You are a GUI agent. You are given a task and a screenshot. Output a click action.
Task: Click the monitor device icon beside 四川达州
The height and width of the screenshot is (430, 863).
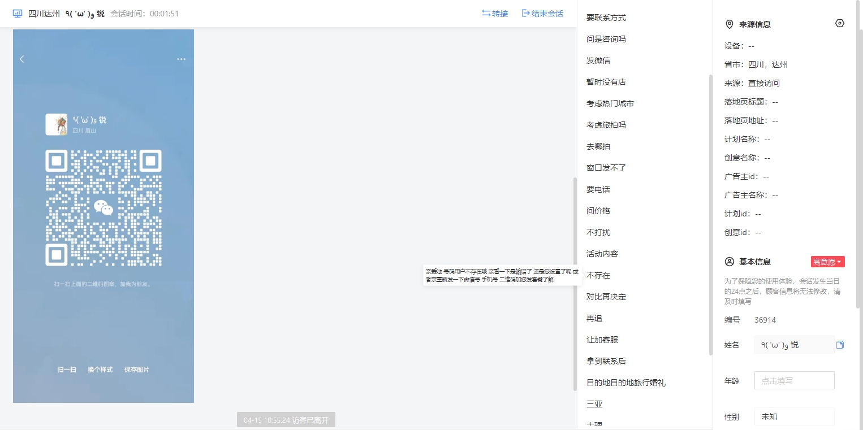[x=18, y=13]
